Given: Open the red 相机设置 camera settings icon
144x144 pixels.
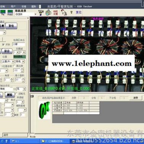Looking at the screenshot, I should pyautogui.click(x=56, y=13).
